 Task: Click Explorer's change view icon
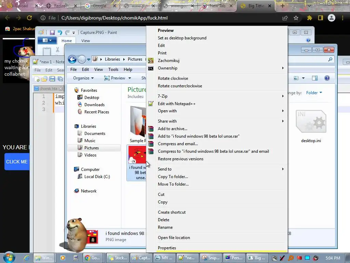click(x=296, y=78)
